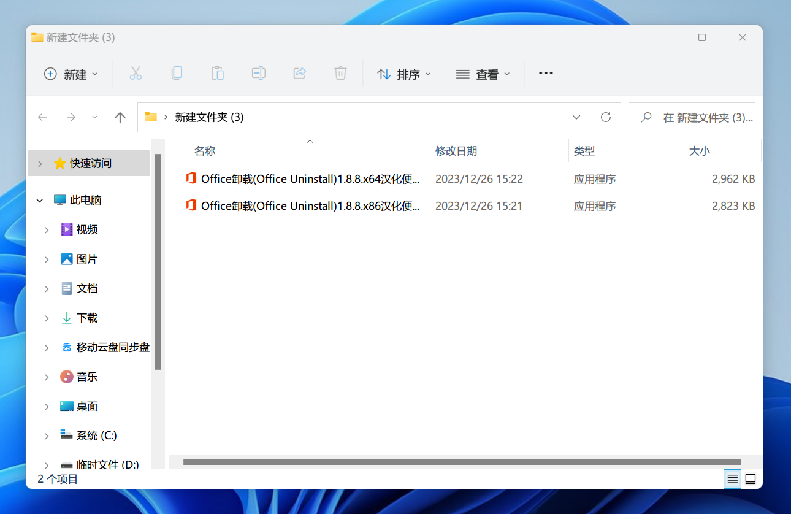Go up one folder level
This screenshot has width=791, height=514.
120,117
